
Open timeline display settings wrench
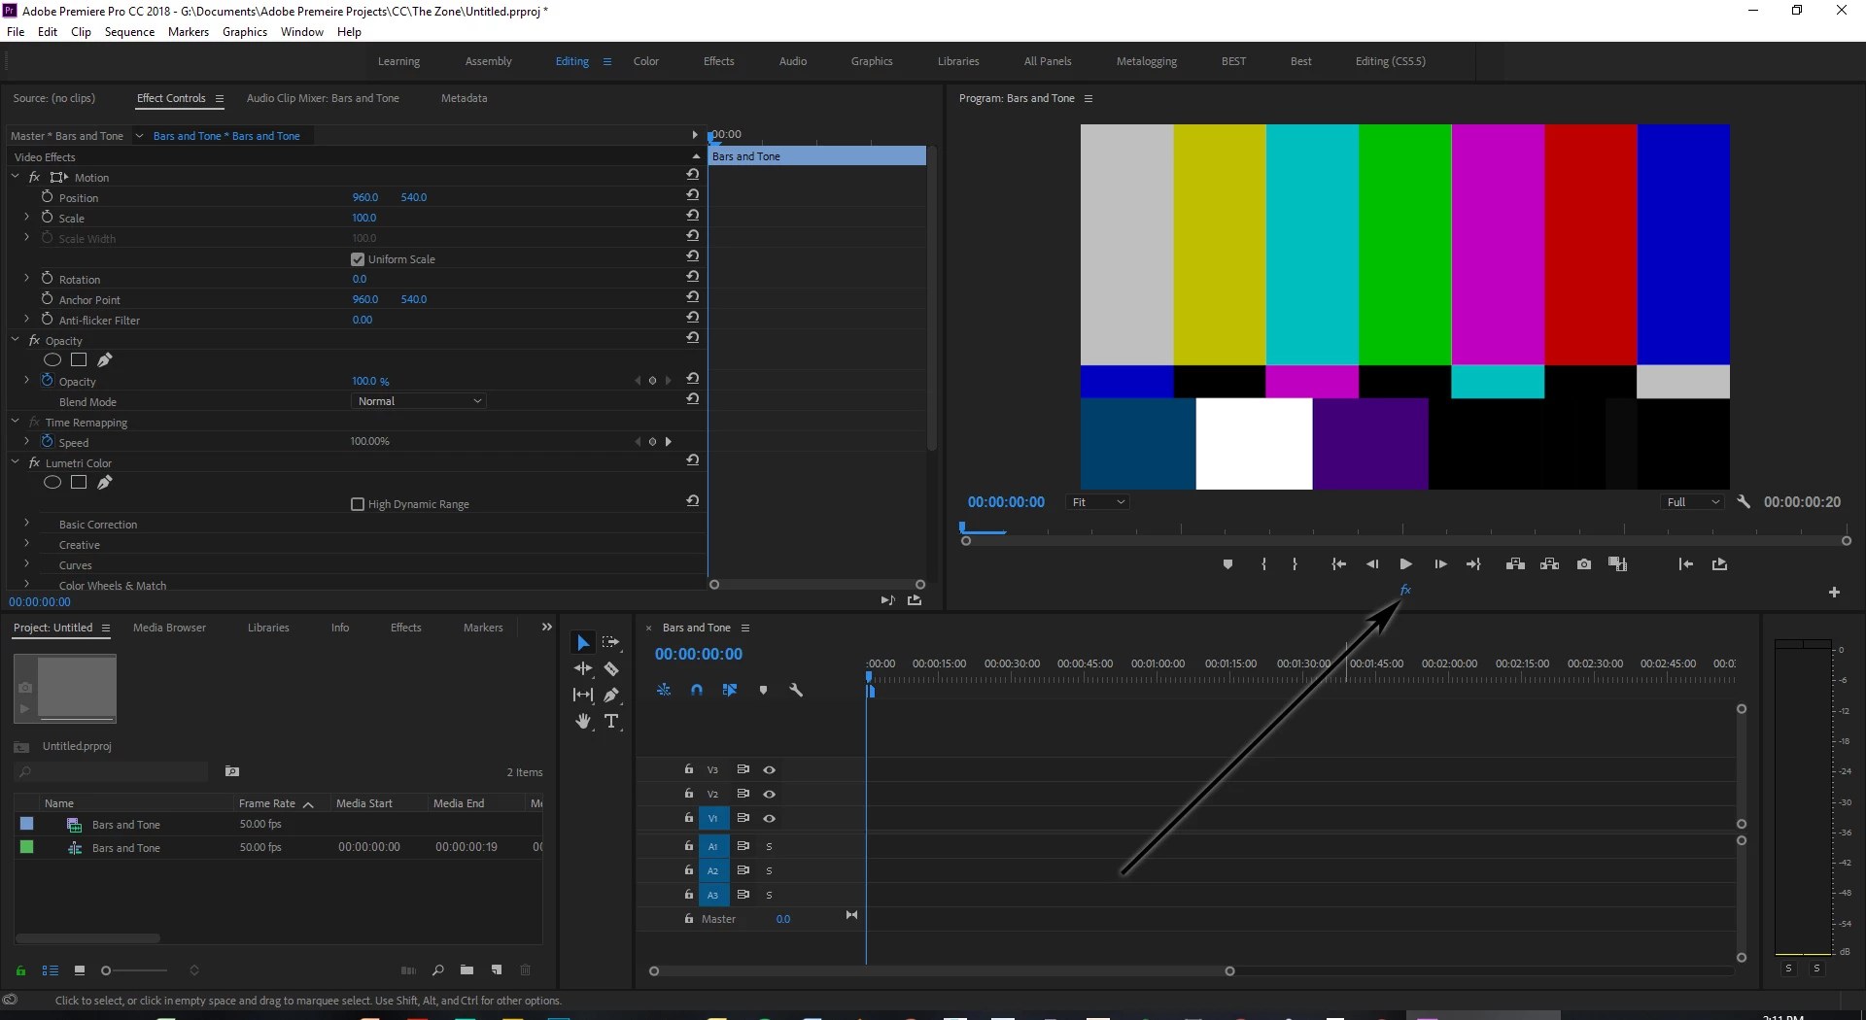[x=796, y=690]
